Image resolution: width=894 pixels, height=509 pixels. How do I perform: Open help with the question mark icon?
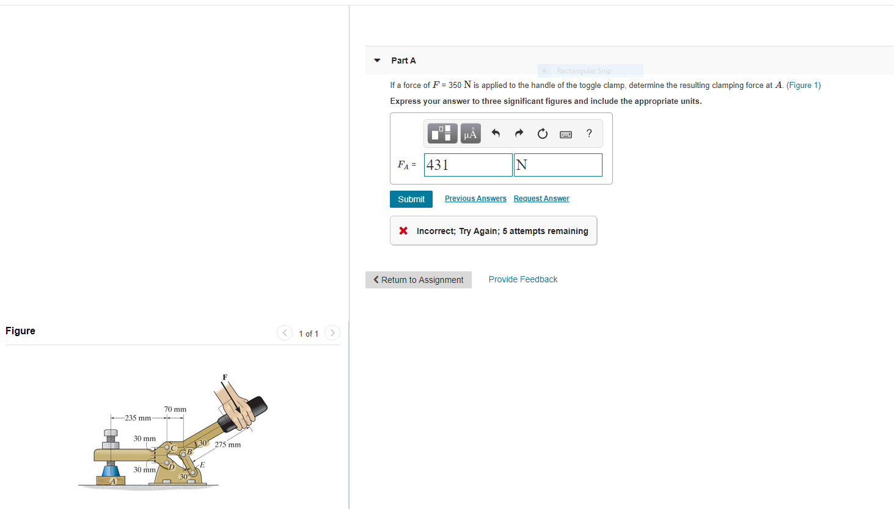click(x=589, y=133)
